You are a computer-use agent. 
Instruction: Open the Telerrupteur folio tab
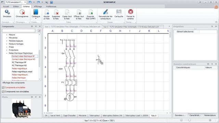tap(94, 115)
